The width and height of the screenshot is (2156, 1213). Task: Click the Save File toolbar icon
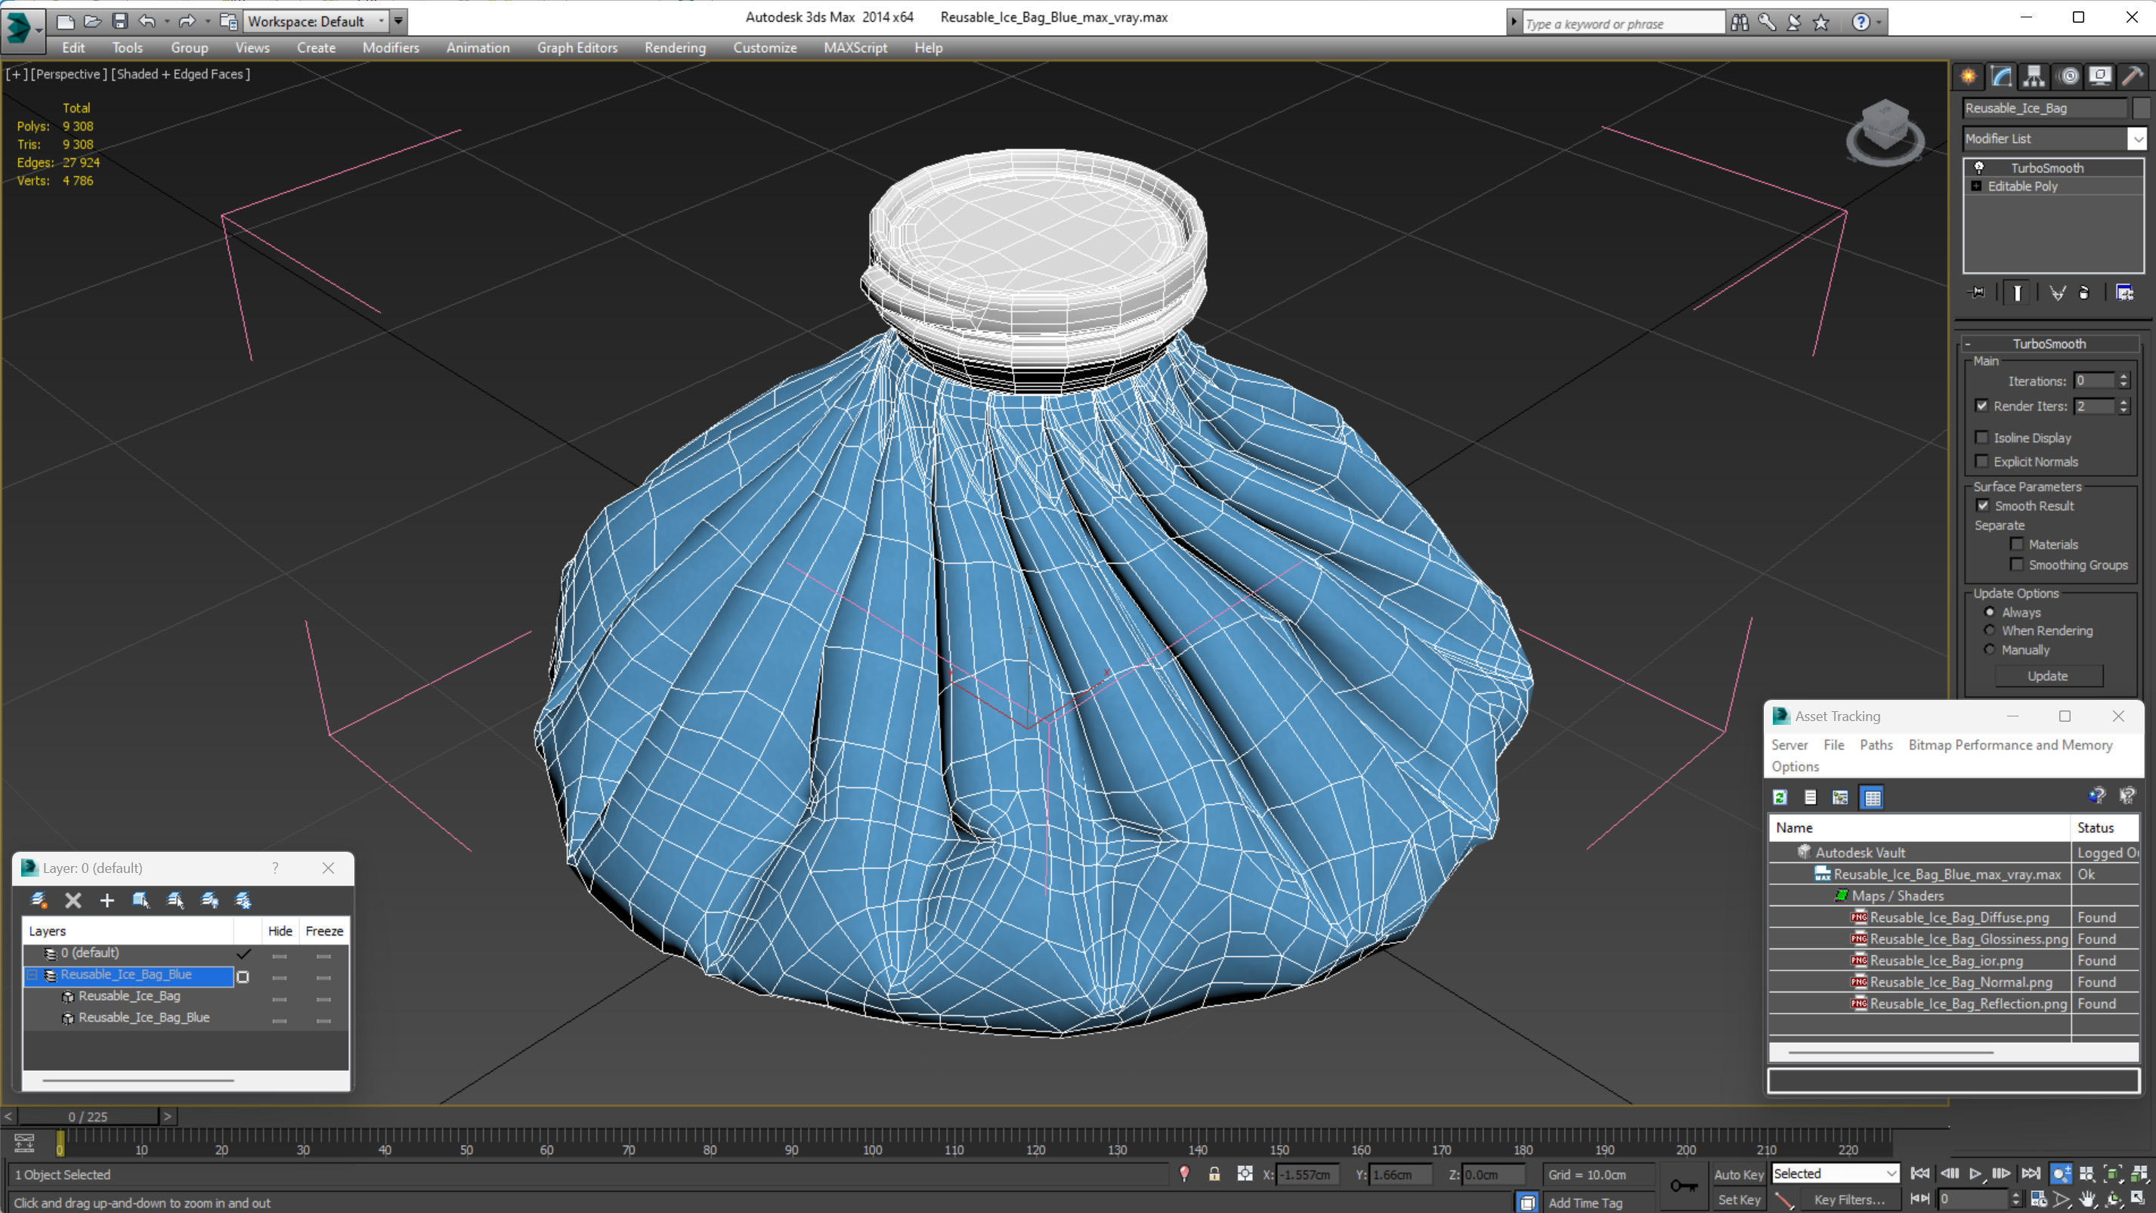point(119,21)
